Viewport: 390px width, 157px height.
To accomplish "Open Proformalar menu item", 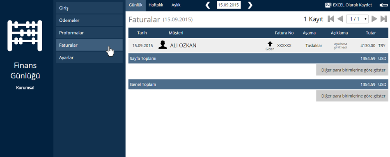I will [89, 33].
